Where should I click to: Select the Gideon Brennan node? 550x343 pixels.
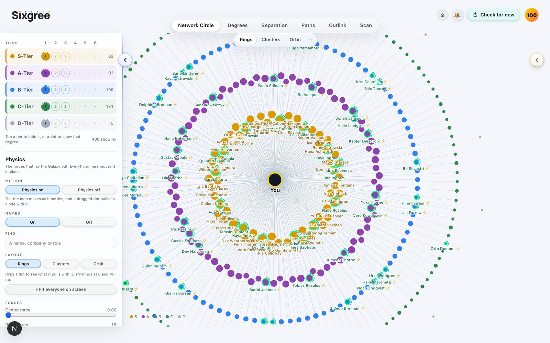[348, 302]
